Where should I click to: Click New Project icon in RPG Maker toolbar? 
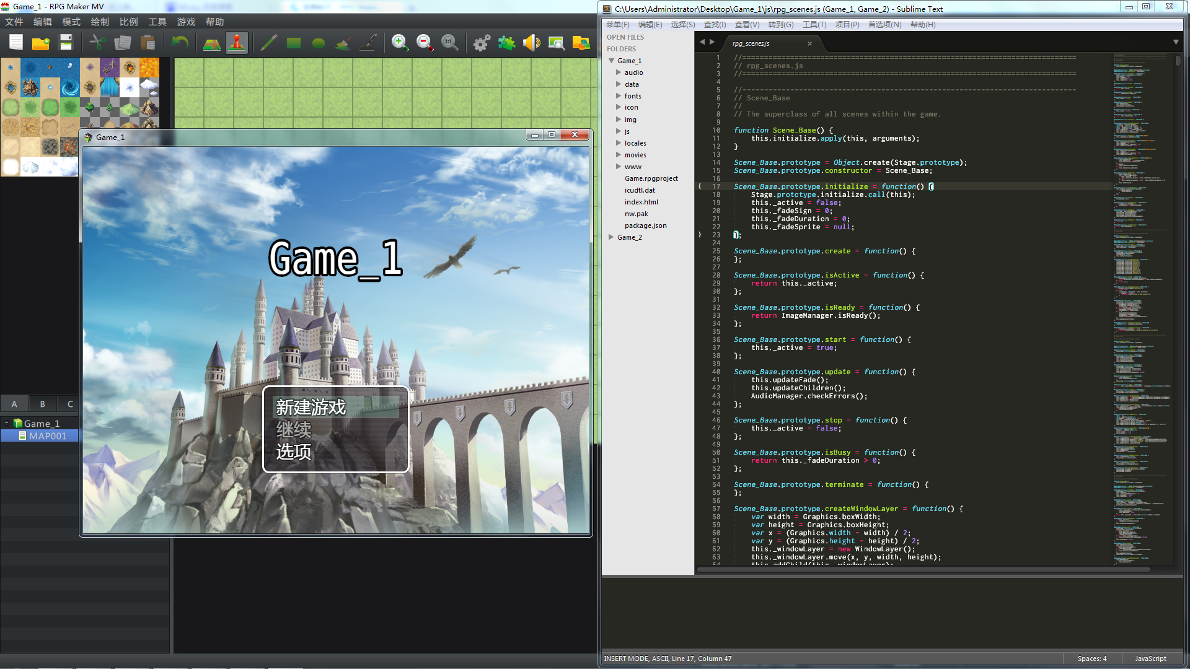[16, 43]
